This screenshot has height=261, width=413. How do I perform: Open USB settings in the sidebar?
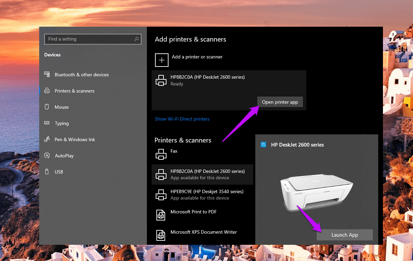[59, 172]
